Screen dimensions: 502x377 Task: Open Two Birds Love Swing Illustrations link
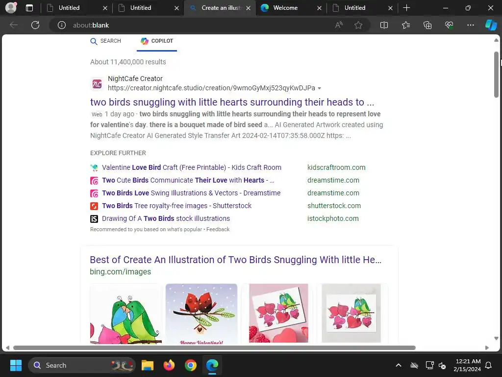[x=191, y=193]
